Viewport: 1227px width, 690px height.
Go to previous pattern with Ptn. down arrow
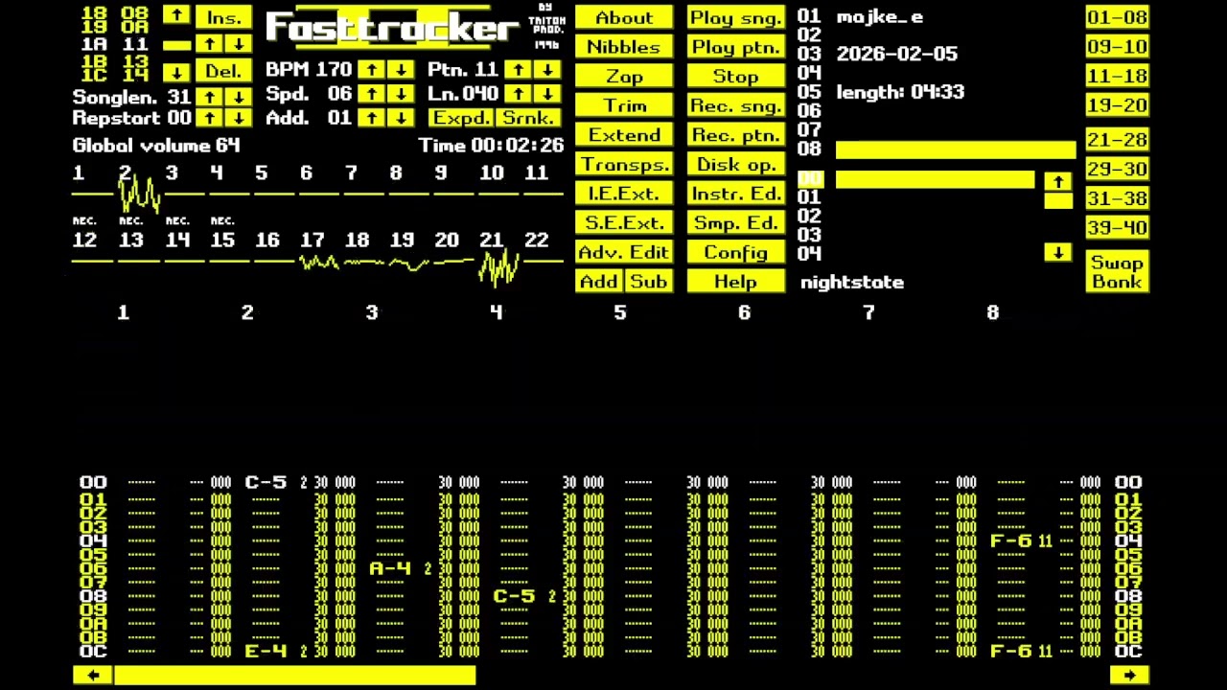(547, 70)
